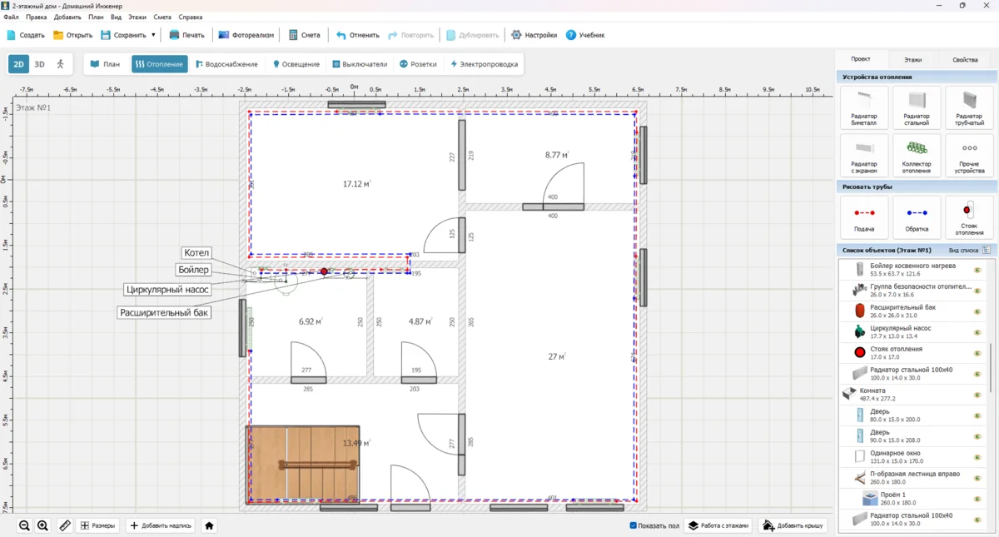999x537 pixels.
Task: Switch to the Свойства panel tab
Action: pyautogui.click(x=965, y=59)
